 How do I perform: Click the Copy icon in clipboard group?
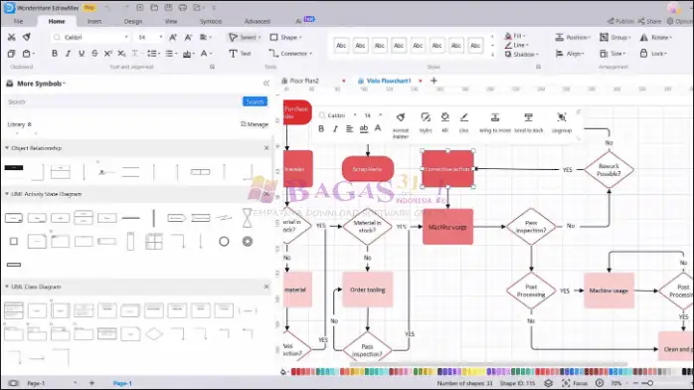[x=12, y=54]
